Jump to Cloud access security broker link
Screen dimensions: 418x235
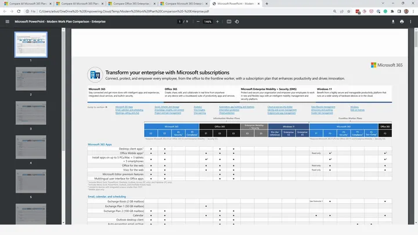click(x=280, y=107)
